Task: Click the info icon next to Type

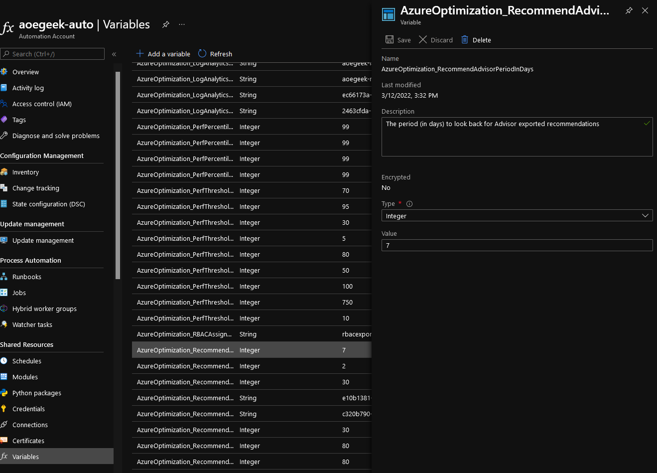Action: (x=409, y=204)
